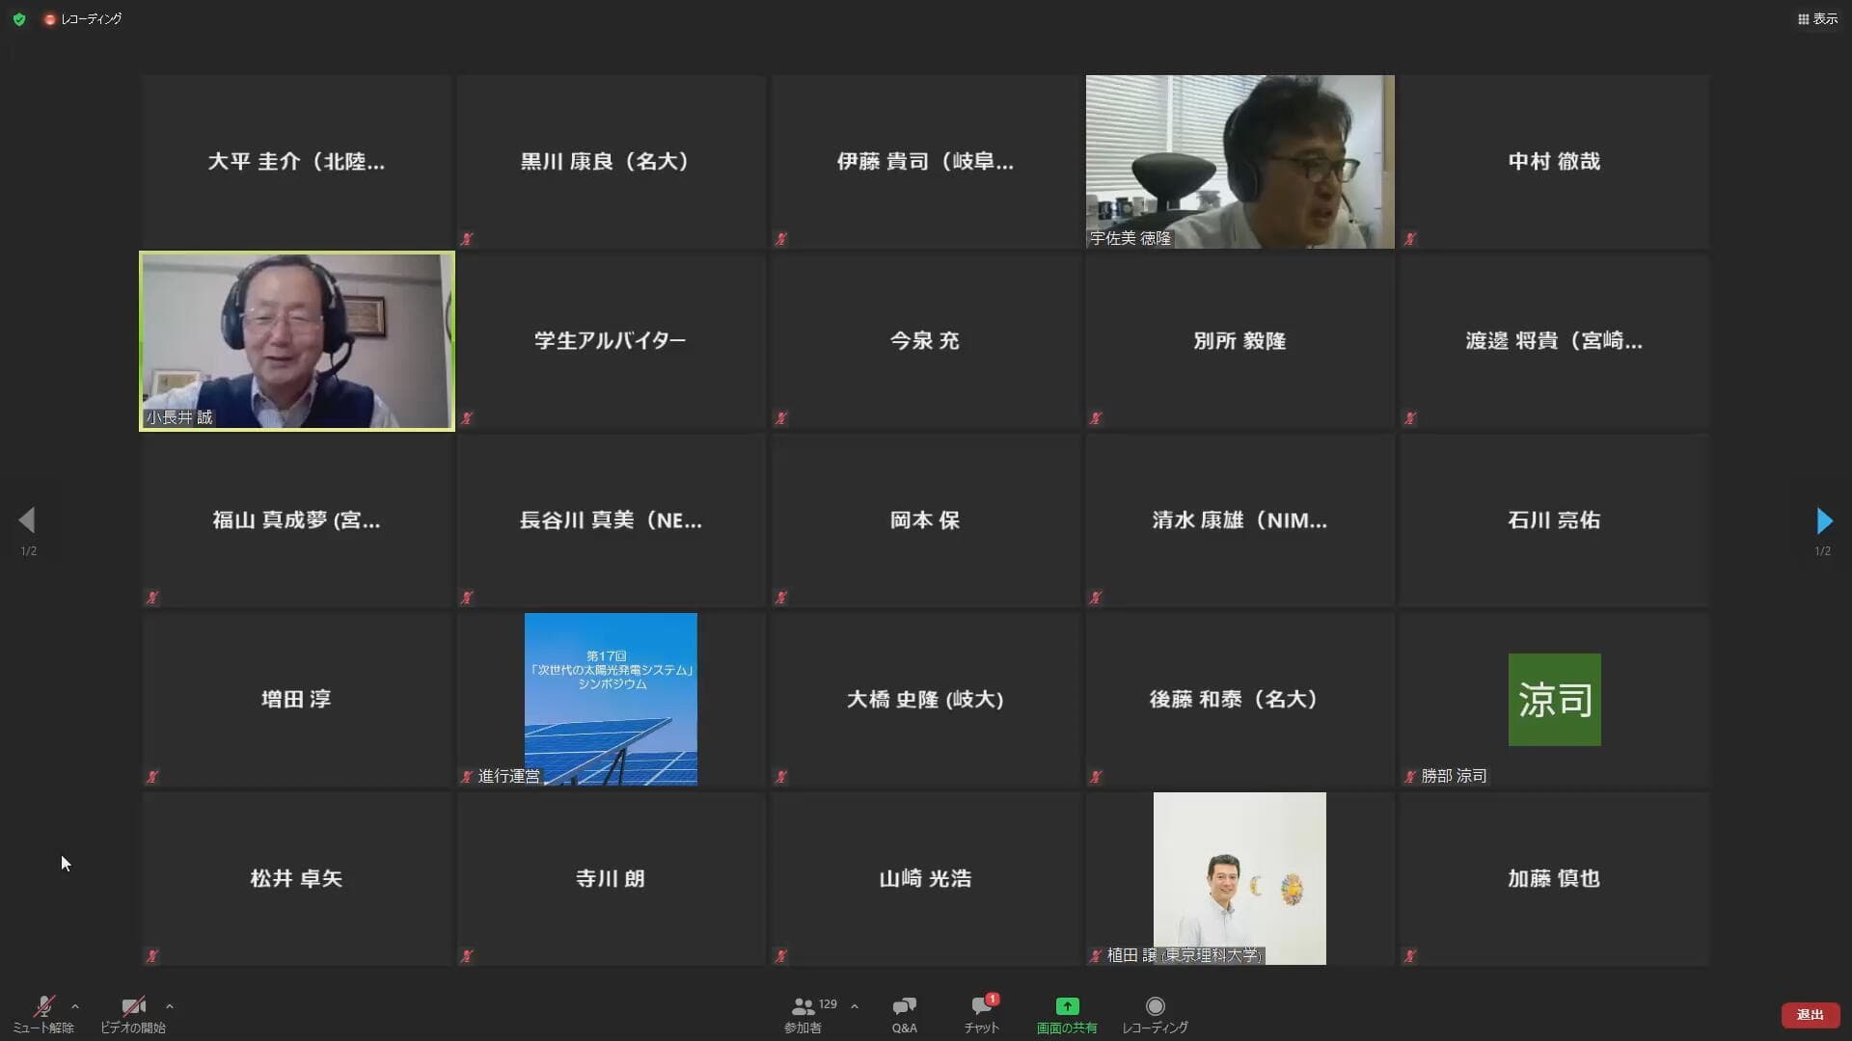Select 宇佐美 徳隆 video tile
Viewport: 1852px width, 1041px height.
[1239, 162]
